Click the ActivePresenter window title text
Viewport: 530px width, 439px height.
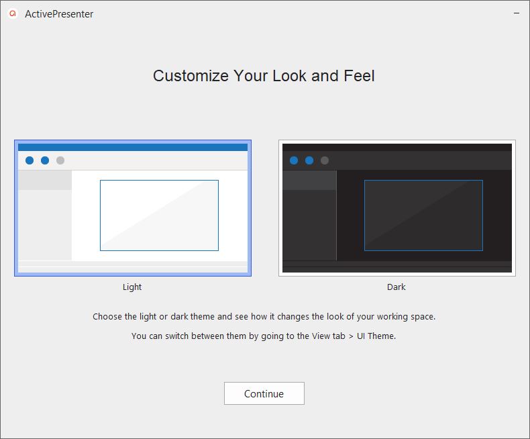click(59, 14)
